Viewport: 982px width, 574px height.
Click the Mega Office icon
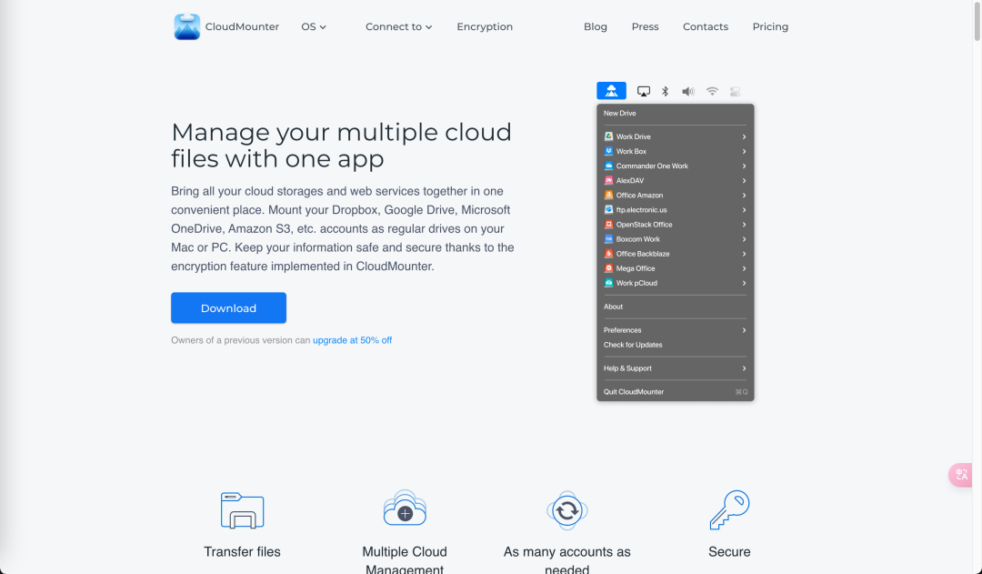tap(609, 268)
